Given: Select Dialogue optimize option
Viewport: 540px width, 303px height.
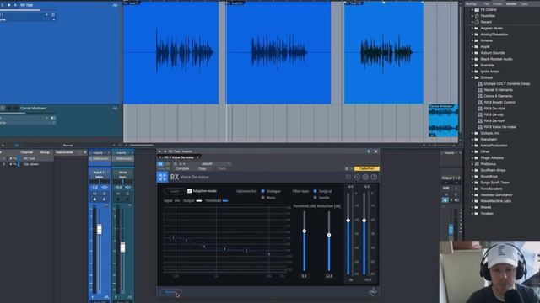Looking at the screenshot, I should click(262, 191).
